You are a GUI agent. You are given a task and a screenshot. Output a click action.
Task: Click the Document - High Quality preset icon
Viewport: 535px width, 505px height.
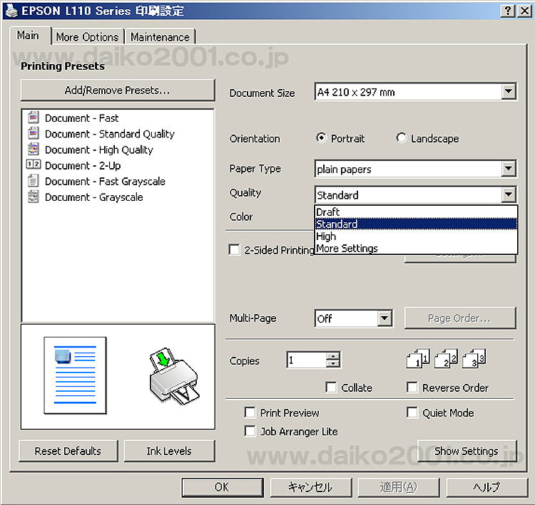(33, 149)
